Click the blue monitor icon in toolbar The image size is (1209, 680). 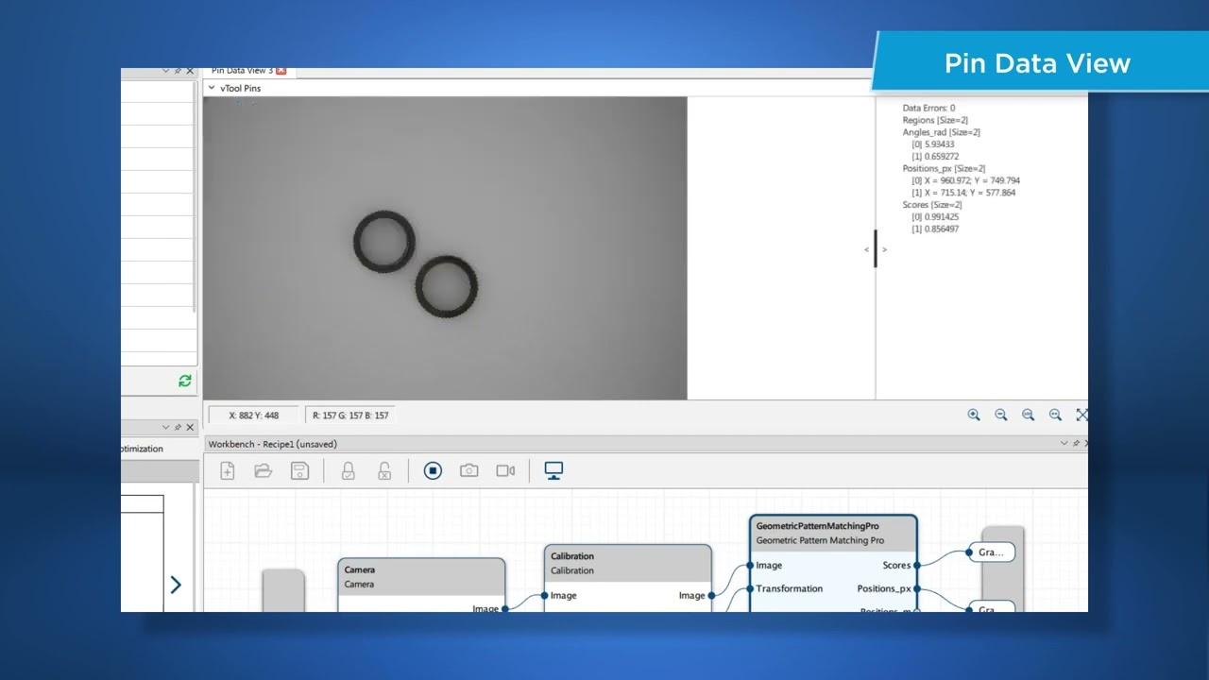coord(553,470)
